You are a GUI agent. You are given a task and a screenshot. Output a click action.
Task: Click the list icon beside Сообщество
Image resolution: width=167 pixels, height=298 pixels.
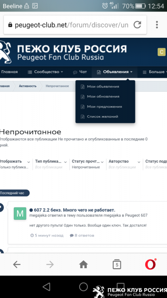coord(30,72)
